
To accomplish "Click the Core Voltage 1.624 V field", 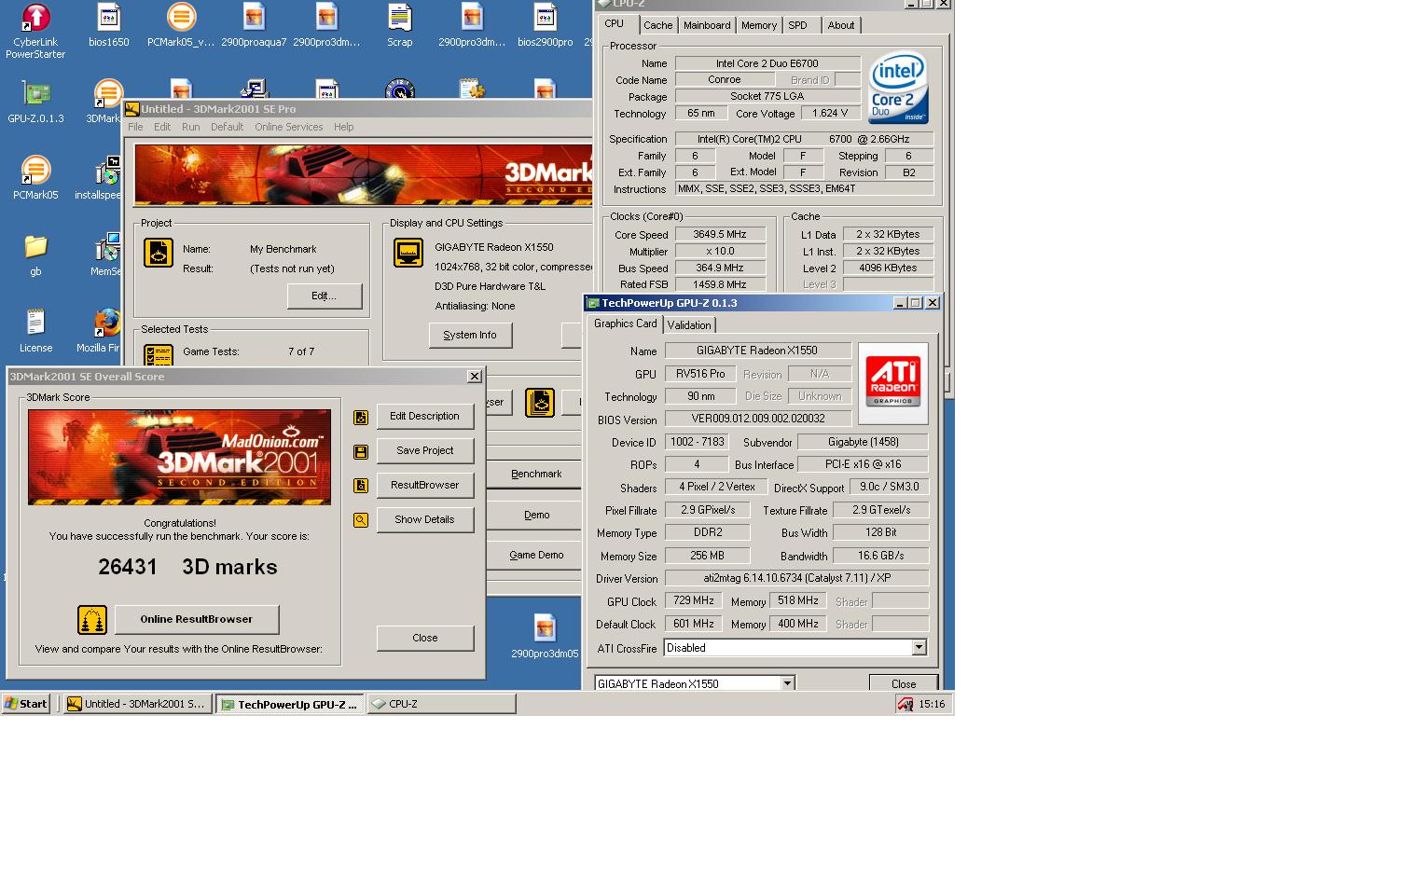I will coord(830,114).
